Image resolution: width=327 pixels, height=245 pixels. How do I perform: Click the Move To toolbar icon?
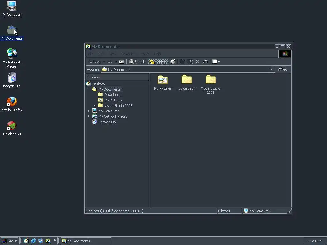point(182,62)
